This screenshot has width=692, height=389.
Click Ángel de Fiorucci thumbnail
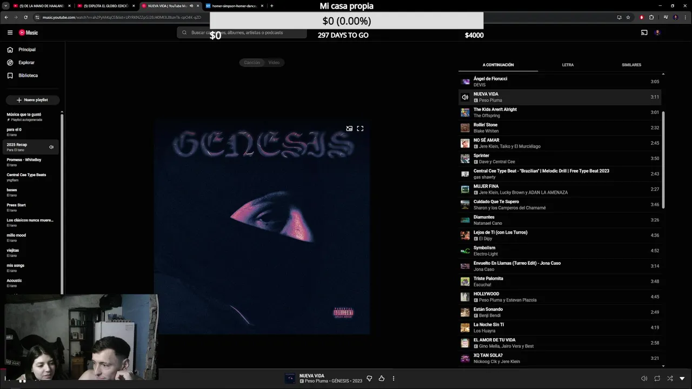tap(465, 82)
